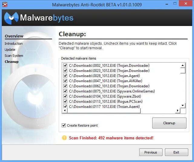Screen dimensions: 194x162
Task: Click the Malwarebytes logo in the header
Action: pyautogui.click(x=39, y=18)
